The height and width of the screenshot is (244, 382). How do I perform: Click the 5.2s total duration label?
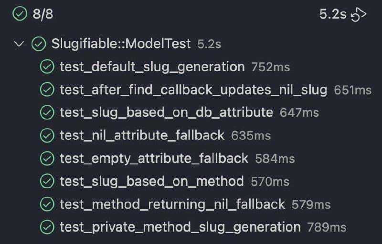(x=332, y=15)
